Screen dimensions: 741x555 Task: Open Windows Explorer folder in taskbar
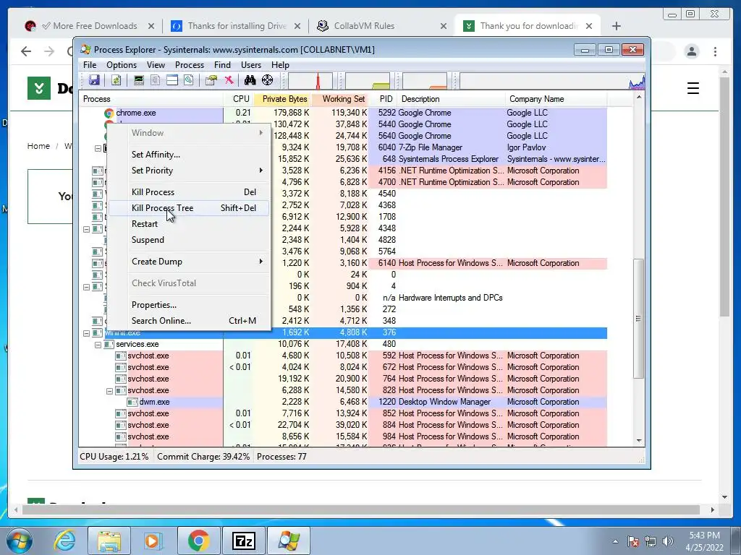coord(109,541)
